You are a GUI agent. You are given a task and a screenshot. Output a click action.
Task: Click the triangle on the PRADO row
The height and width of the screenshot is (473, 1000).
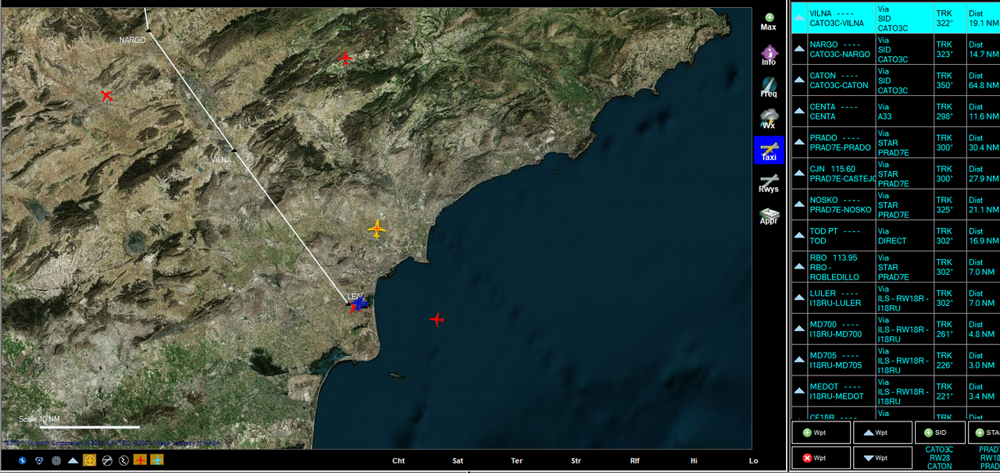(x=799, y=142)
